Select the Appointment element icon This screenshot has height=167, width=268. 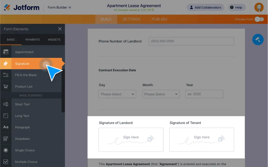pos(6,52)
